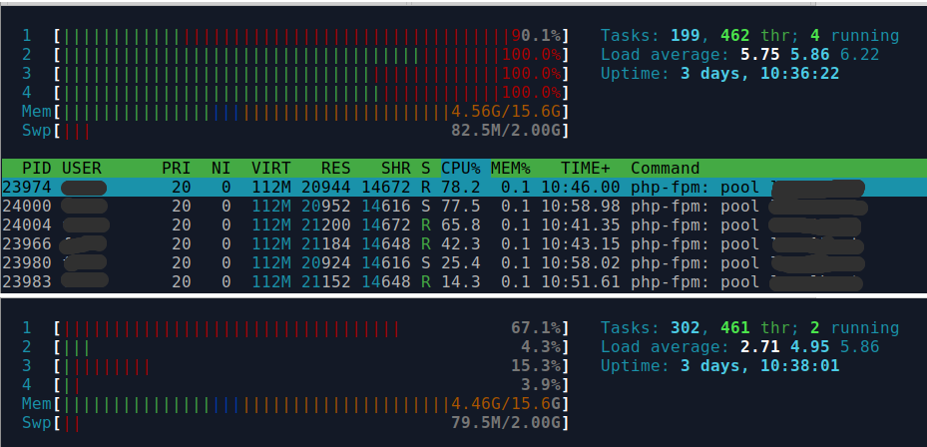This screenshot has width=927, height=447.
Task: Sort processes by the CPU% column header
Action: pyautogui.click(x=461, y=168)
